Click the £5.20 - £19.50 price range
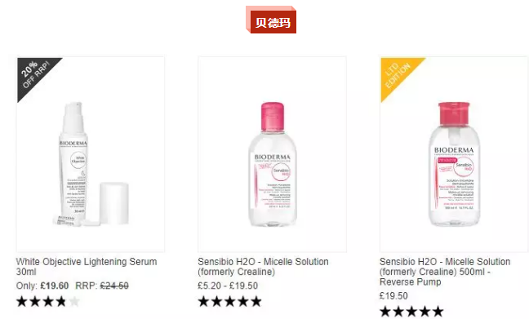The width and height of the screenshot is (529, 319). 228,286
